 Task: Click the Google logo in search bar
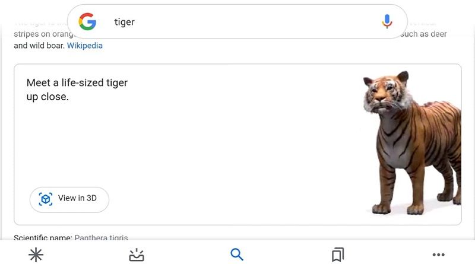pyautogui.click(x=87, y=21)
